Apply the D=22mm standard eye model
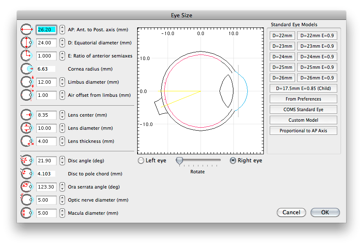This screenshot has height=246, width=363. coord(282,36)
